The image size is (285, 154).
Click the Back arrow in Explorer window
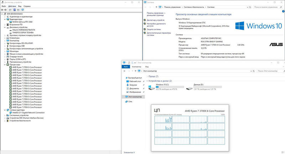pyautogui.click(x=124, y=71)
